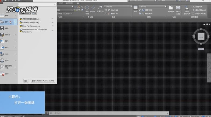Open the recent documents view icon dropdown

click(34, 14)
